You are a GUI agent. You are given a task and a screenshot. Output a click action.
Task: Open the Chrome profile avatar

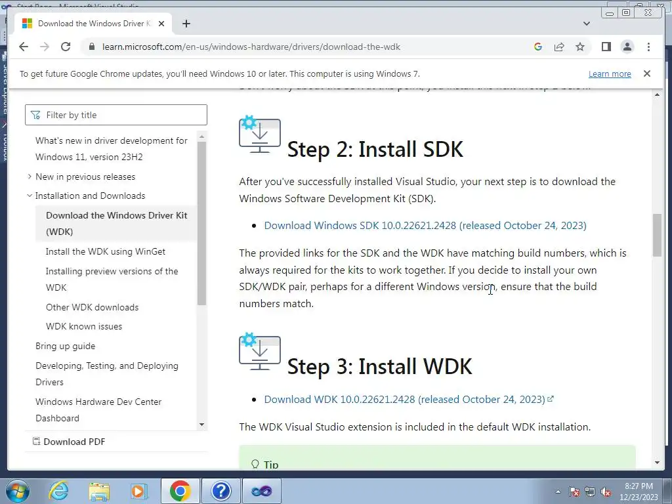[627, 47]
